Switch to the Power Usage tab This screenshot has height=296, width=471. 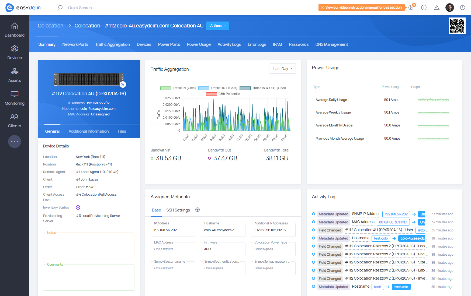click(x=199, y=44)
